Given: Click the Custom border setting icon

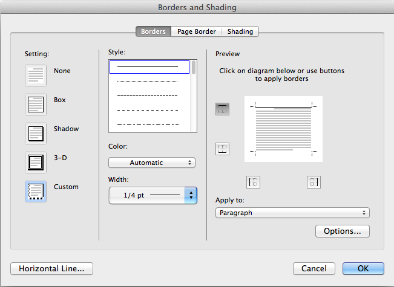Looking at the screenshot, I should 36,191.
